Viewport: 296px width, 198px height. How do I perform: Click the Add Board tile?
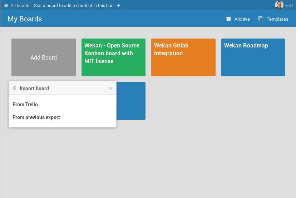coord(44,57)
